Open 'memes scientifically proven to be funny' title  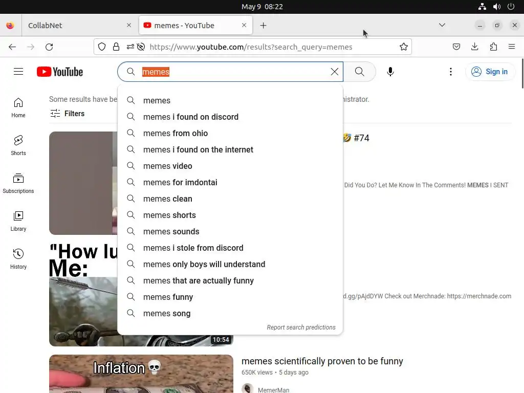point(322,361)
